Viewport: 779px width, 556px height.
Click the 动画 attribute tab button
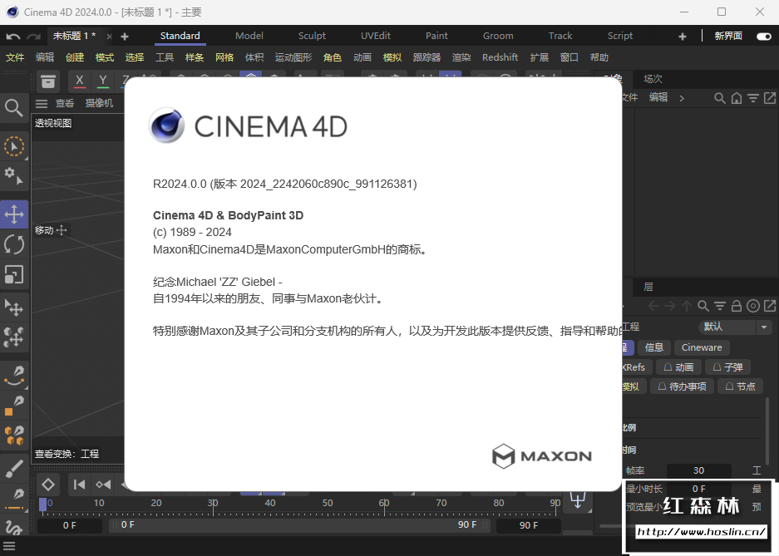pos(678,367)
